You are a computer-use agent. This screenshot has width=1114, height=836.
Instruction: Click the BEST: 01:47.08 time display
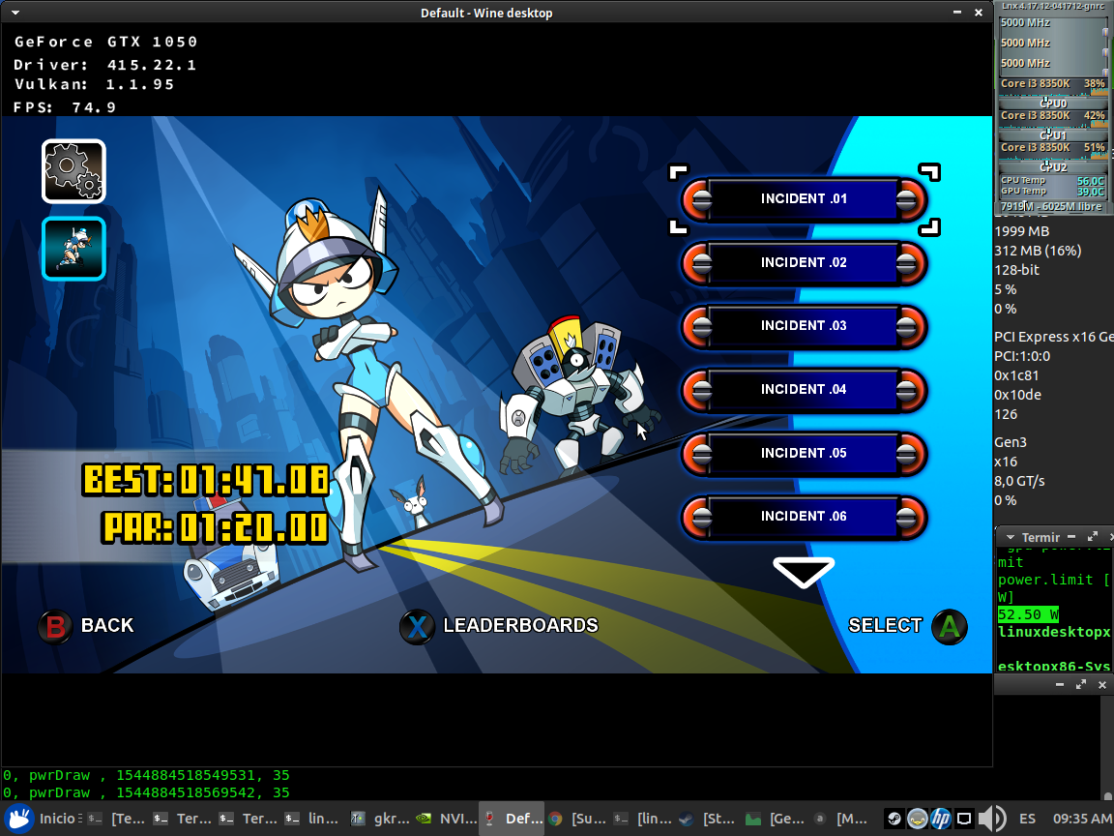click(x=205, y=480)
